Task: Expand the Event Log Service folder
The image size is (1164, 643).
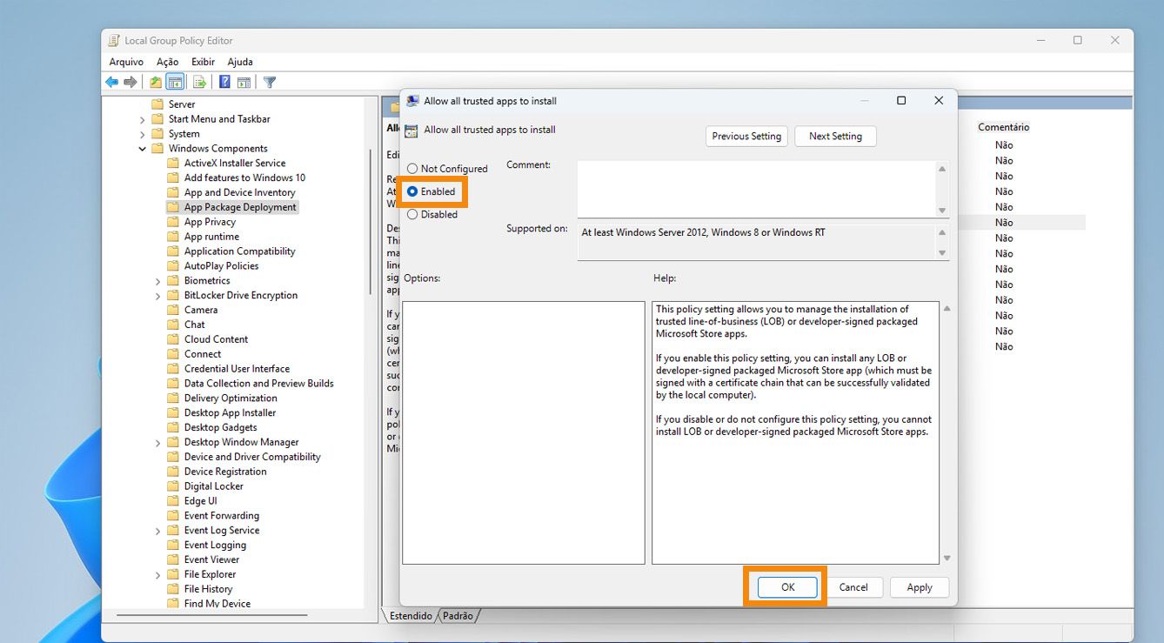Action: (x=157, y=531)
